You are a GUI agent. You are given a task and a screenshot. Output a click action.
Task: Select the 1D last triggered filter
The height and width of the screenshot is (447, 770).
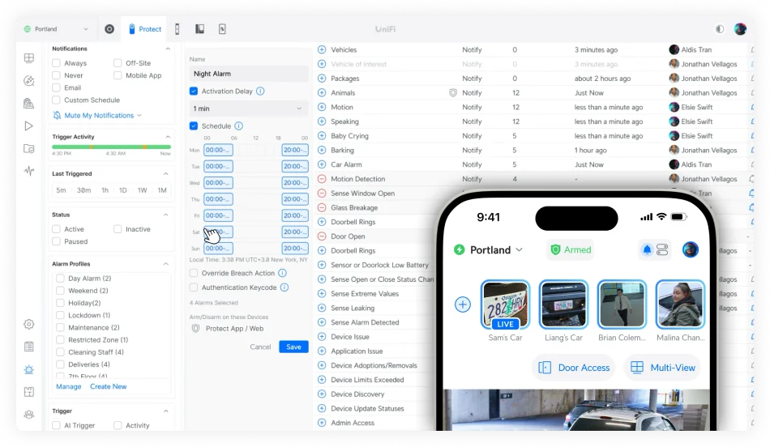[x=122, y=190]
